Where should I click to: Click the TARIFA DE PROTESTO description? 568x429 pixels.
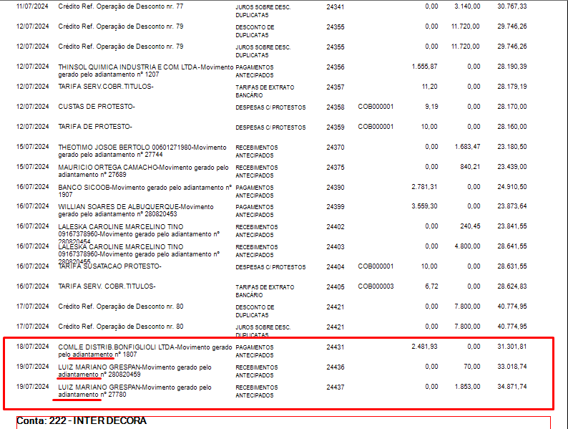[x=95, y=127]
